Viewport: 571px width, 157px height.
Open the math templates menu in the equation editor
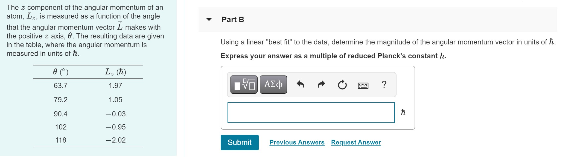[x=244, y=84]
